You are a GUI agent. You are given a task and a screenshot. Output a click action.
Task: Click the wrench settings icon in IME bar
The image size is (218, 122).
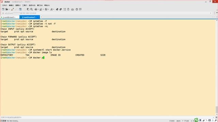click(x=216, y=120)
